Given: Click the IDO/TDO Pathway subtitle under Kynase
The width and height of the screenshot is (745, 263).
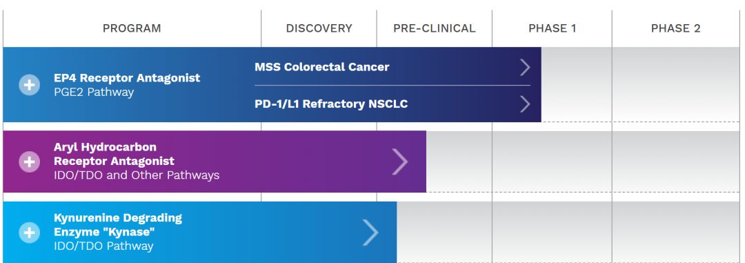Looking at the screenshot, I should [x=103, y=246].
